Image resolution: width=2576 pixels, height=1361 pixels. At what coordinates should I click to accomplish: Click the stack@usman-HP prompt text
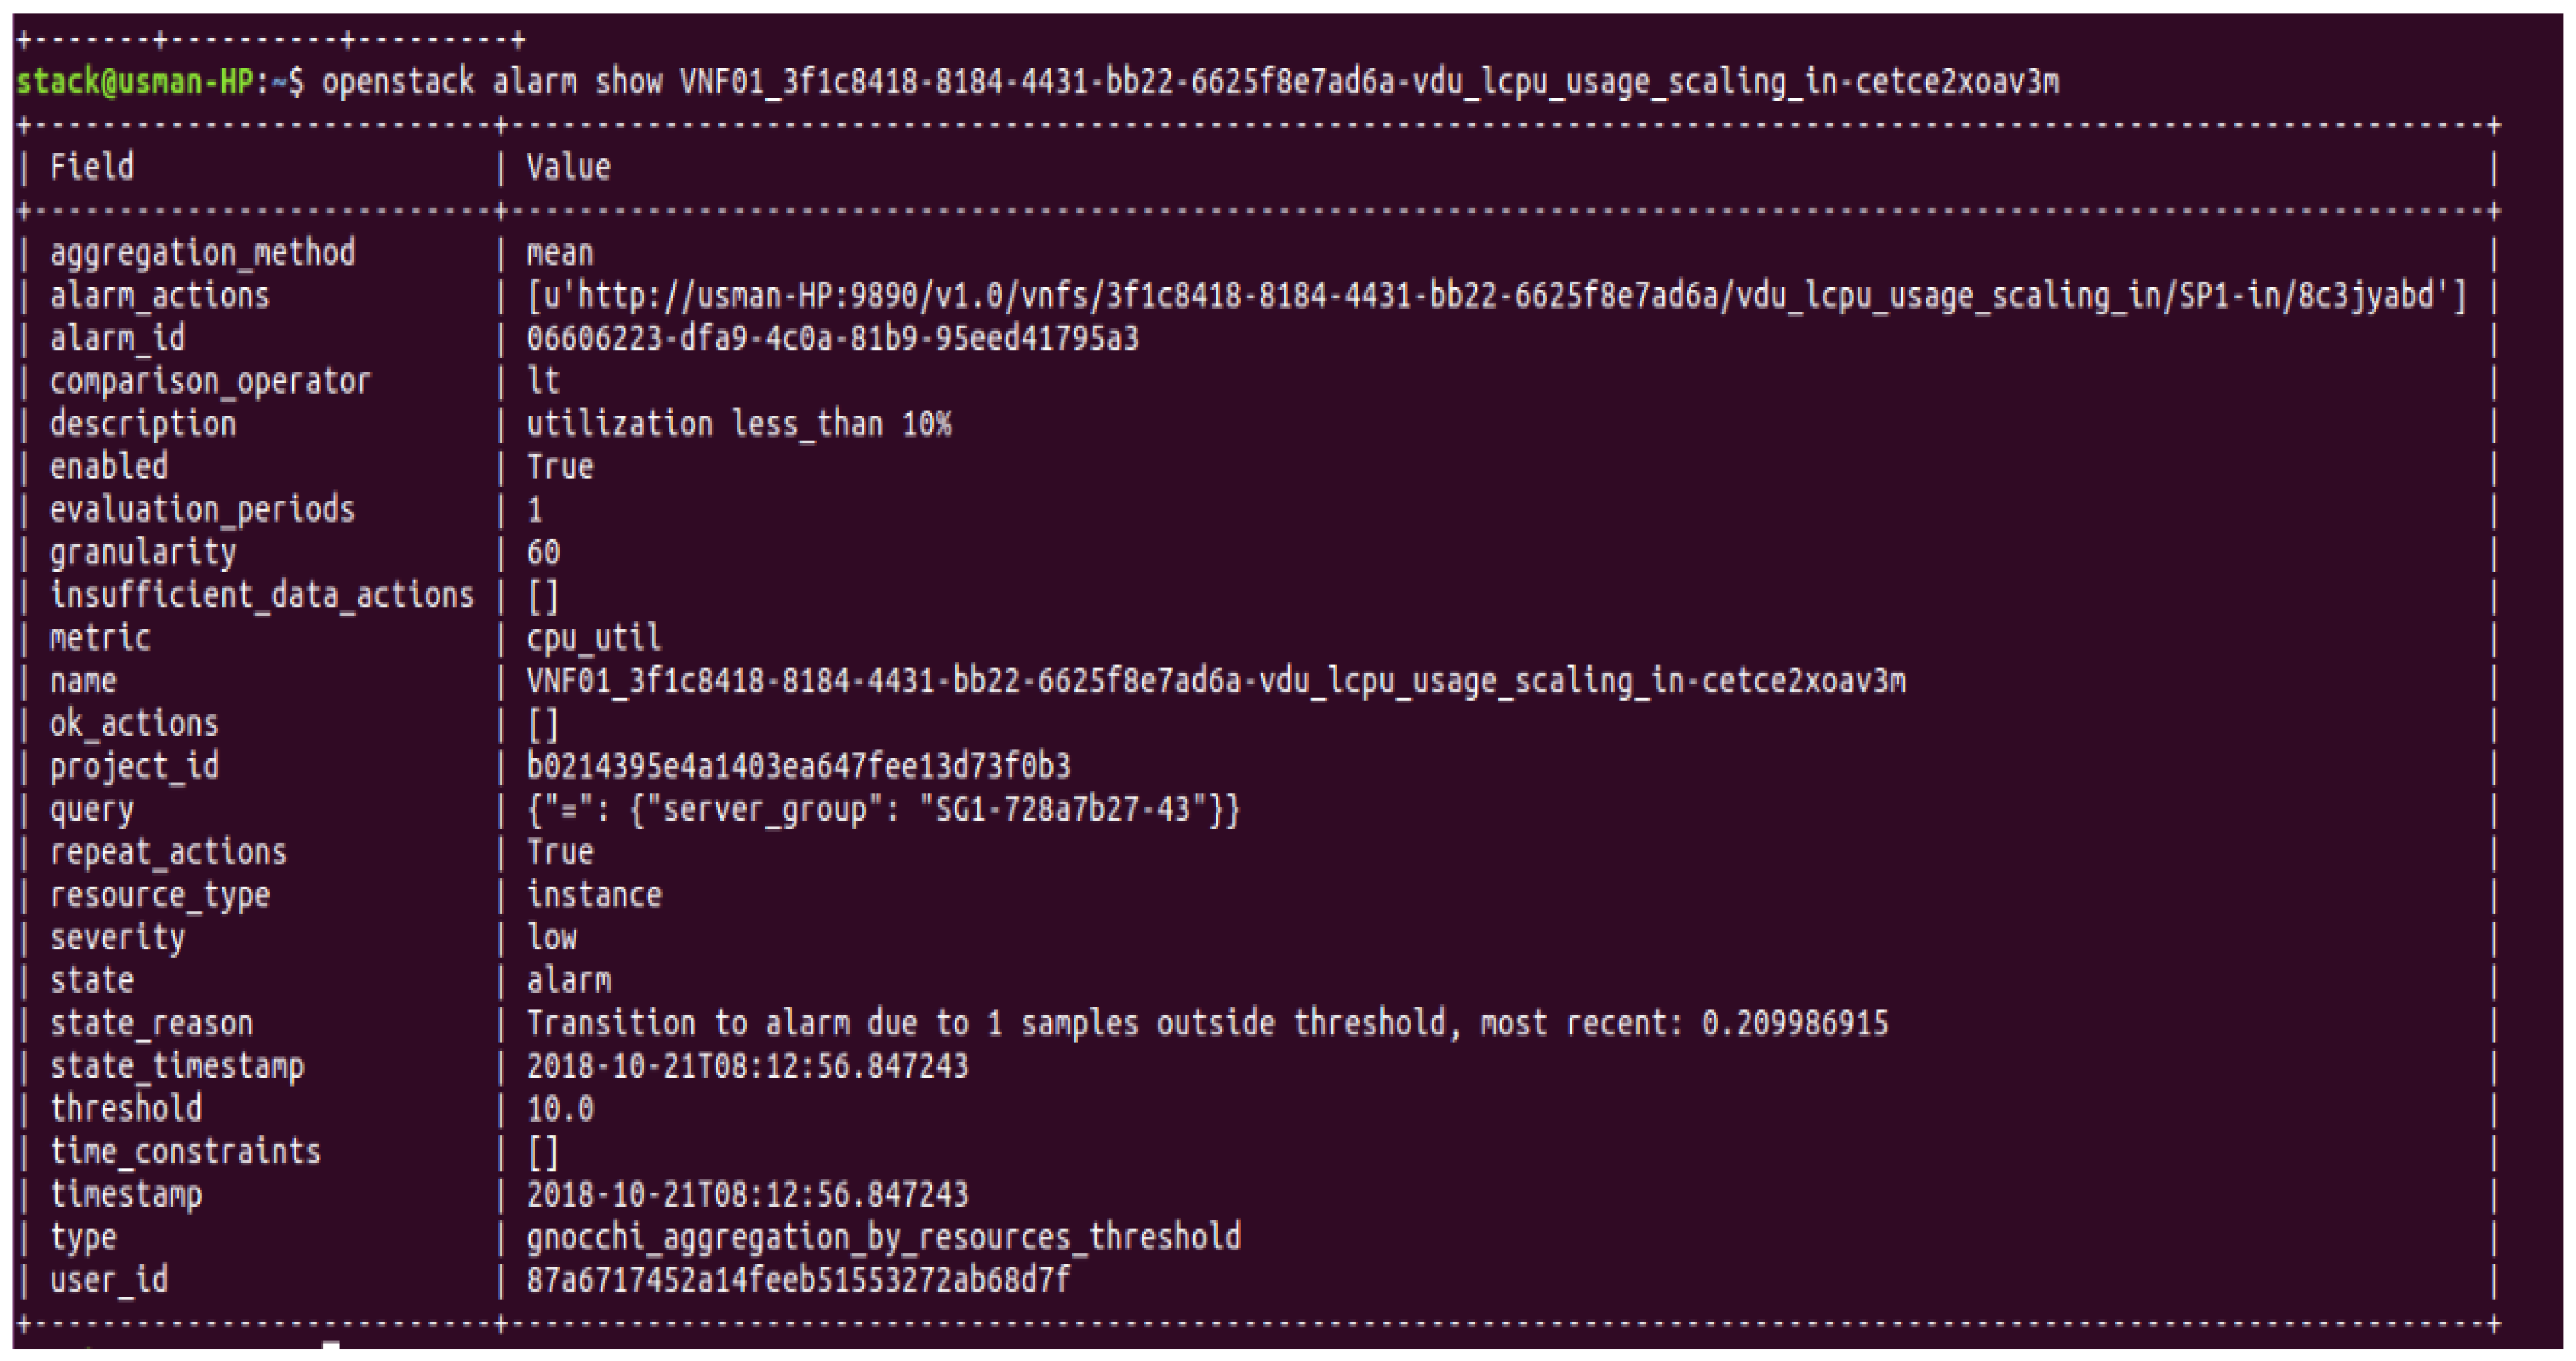click(136, 81)
